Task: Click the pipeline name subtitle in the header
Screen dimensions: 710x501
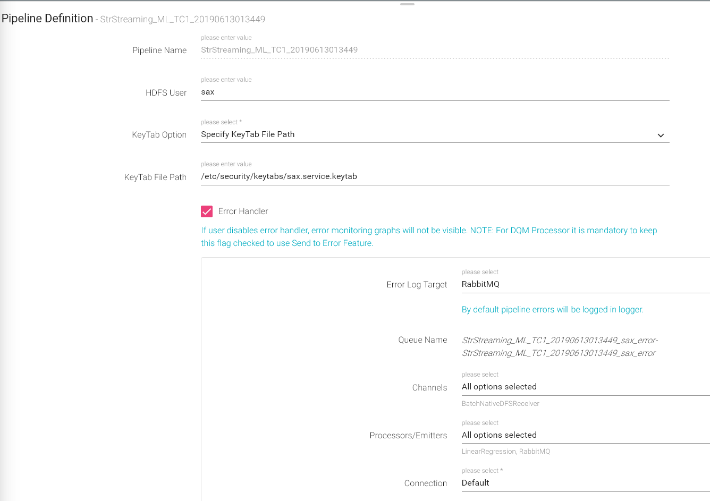Action: pos(183,20)
